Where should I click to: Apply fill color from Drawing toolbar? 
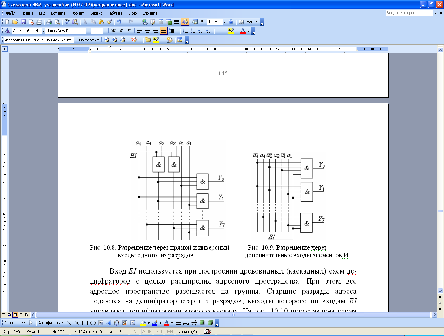pyautogui.click(x=143, y=323)
